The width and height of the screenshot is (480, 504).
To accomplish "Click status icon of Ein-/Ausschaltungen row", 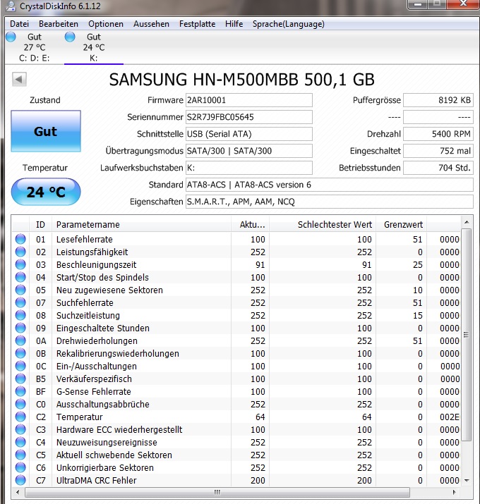I will coord(20,366).
